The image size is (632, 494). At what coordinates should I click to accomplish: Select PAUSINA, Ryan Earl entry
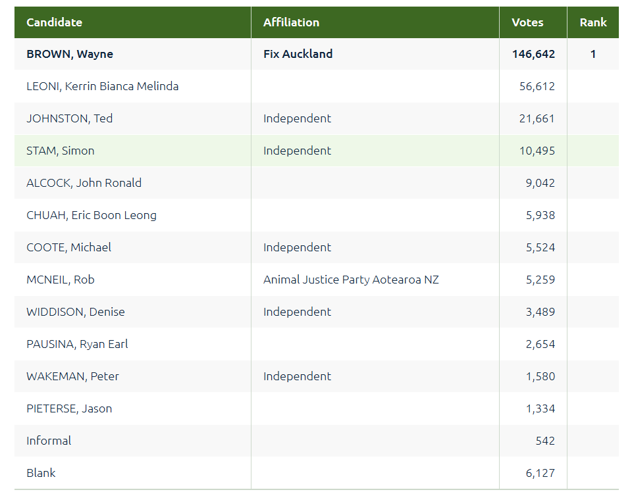(x=77, y=344)
